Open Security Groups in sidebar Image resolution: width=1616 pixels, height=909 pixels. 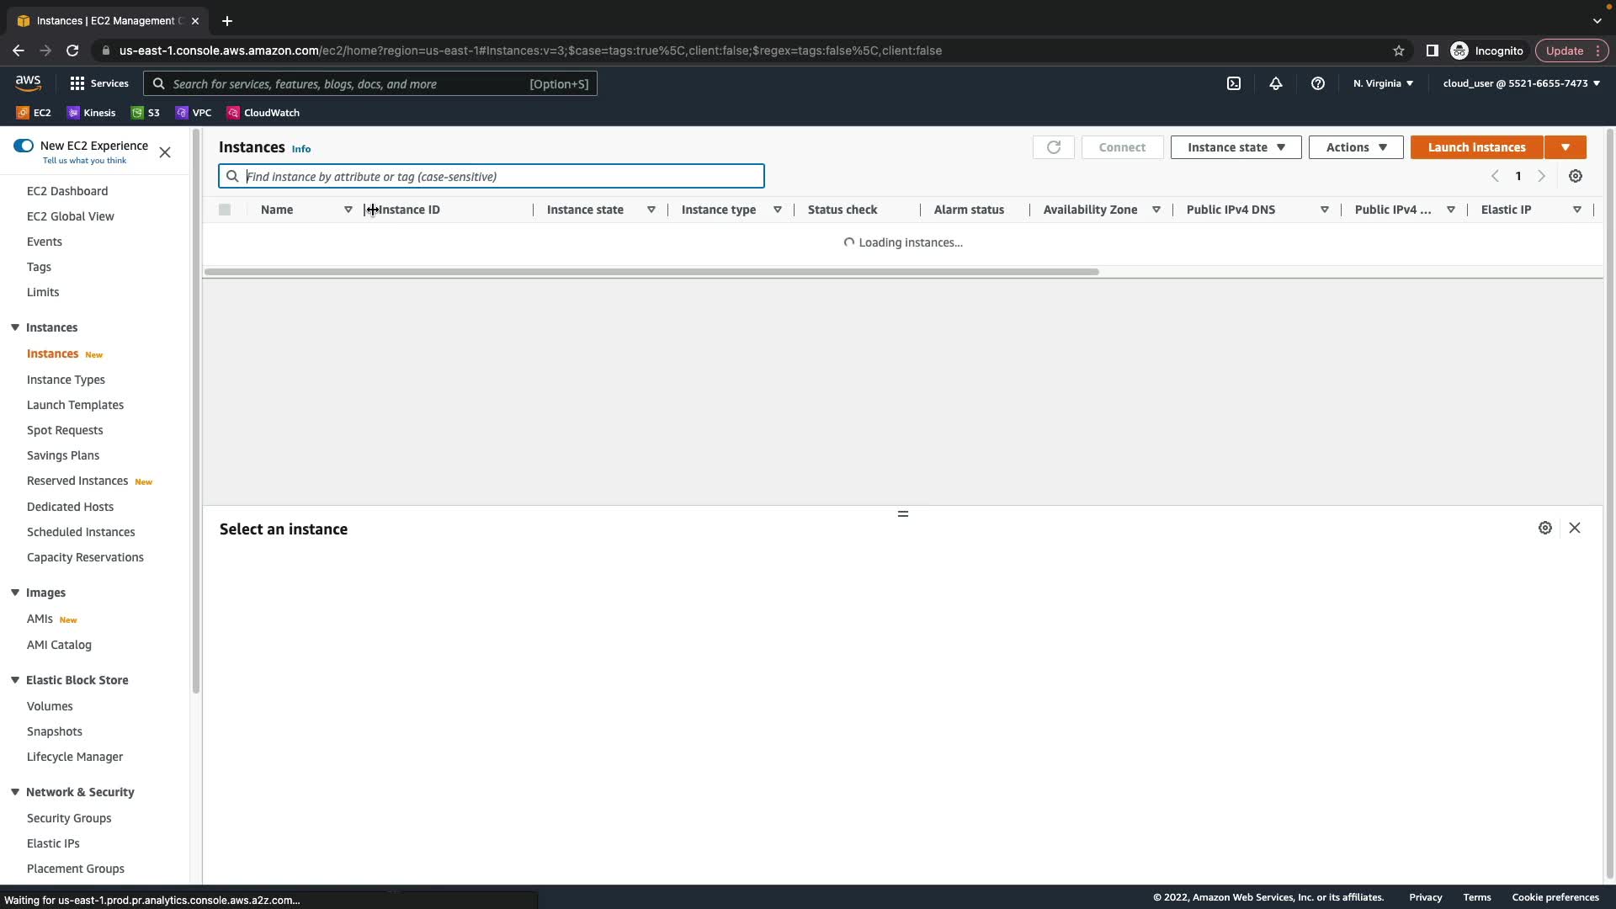[69, 818]
